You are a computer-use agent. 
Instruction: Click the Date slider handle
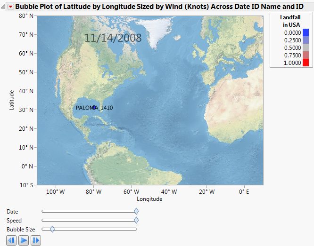tap(136, 211)
